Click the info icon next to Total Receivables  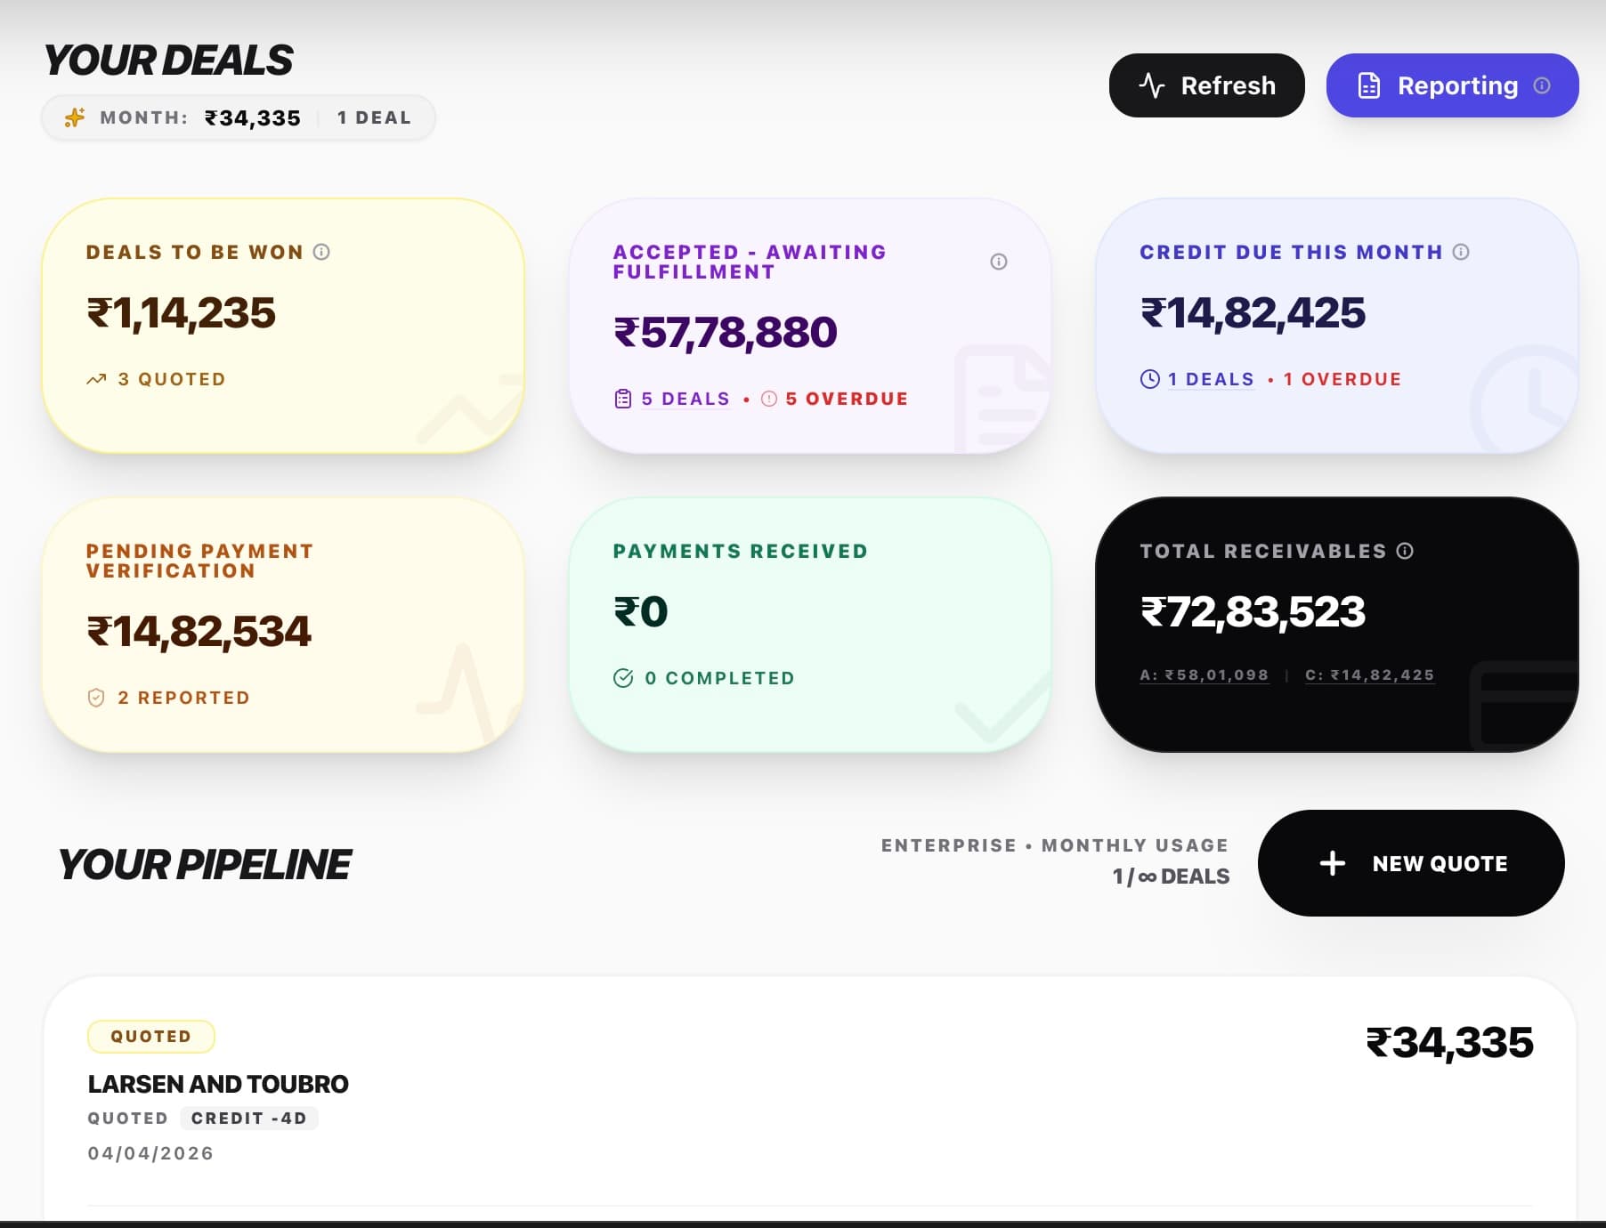pyautogui.click(x=1404, y=551)
